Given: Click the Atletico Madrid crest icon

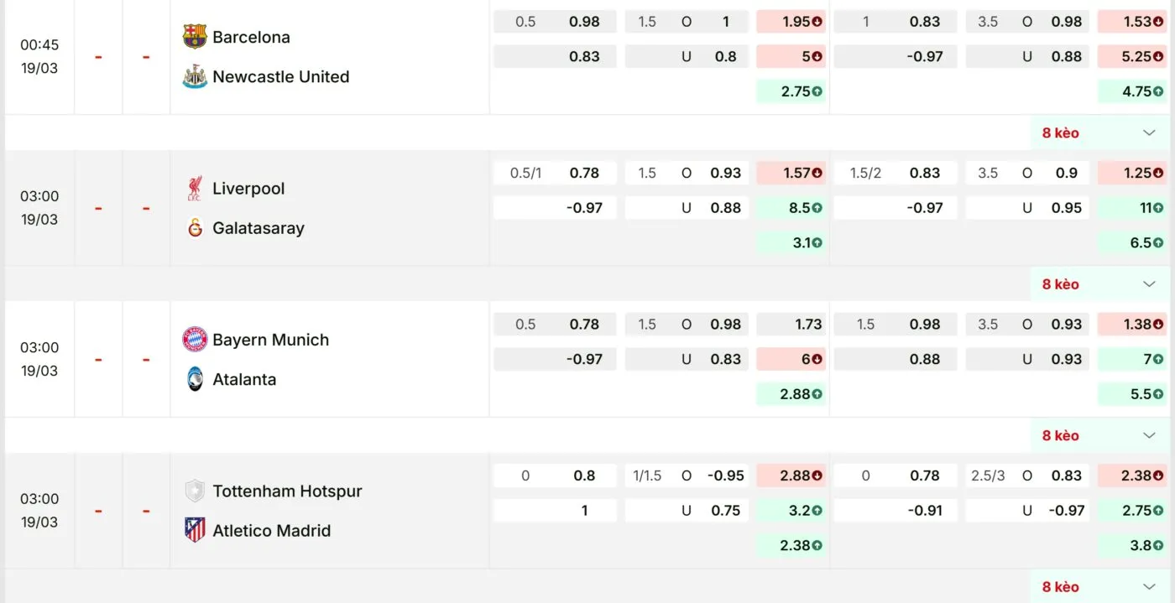Looking at the screenshot, I should 195,530.
